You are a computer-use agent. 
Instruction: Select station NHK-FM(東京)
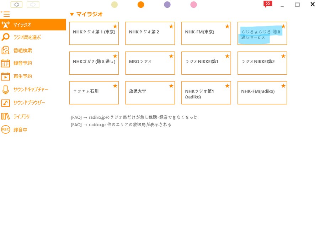click(206, 33)
